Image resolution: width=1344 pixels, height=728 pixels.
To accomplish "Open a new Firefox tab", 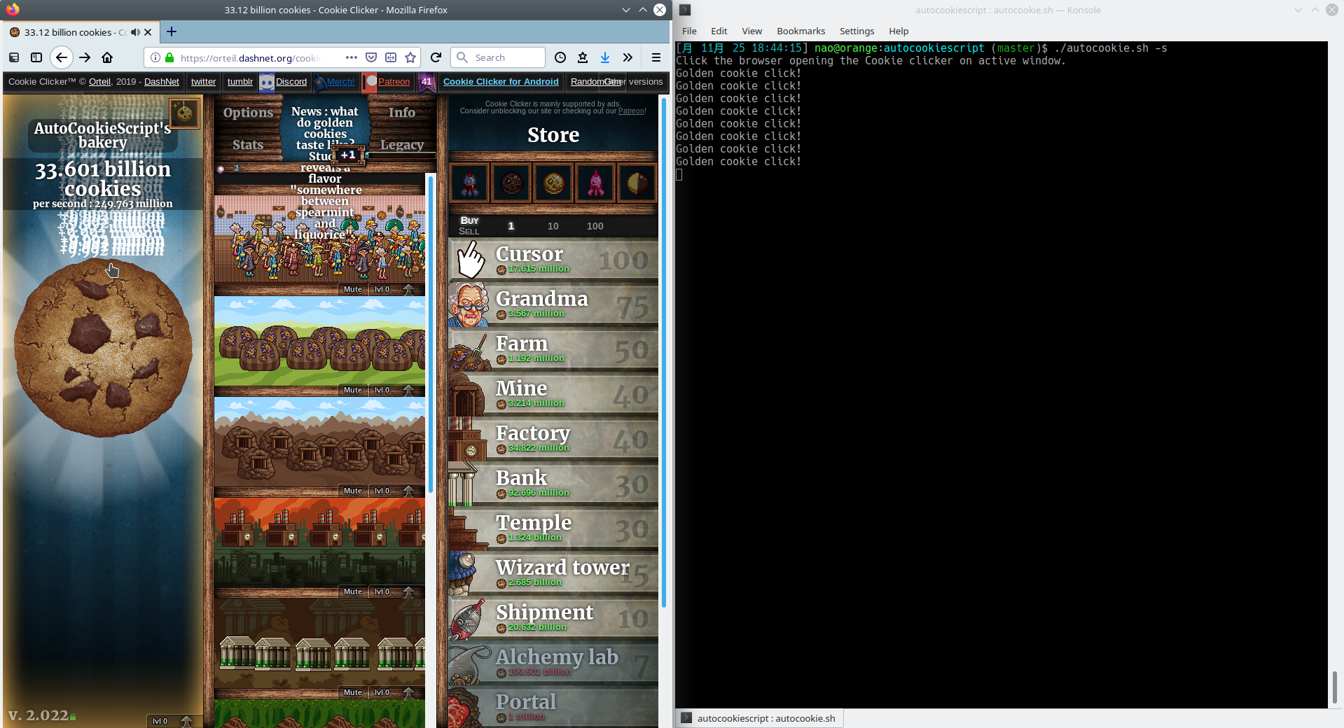I will (x=172, y=31).
